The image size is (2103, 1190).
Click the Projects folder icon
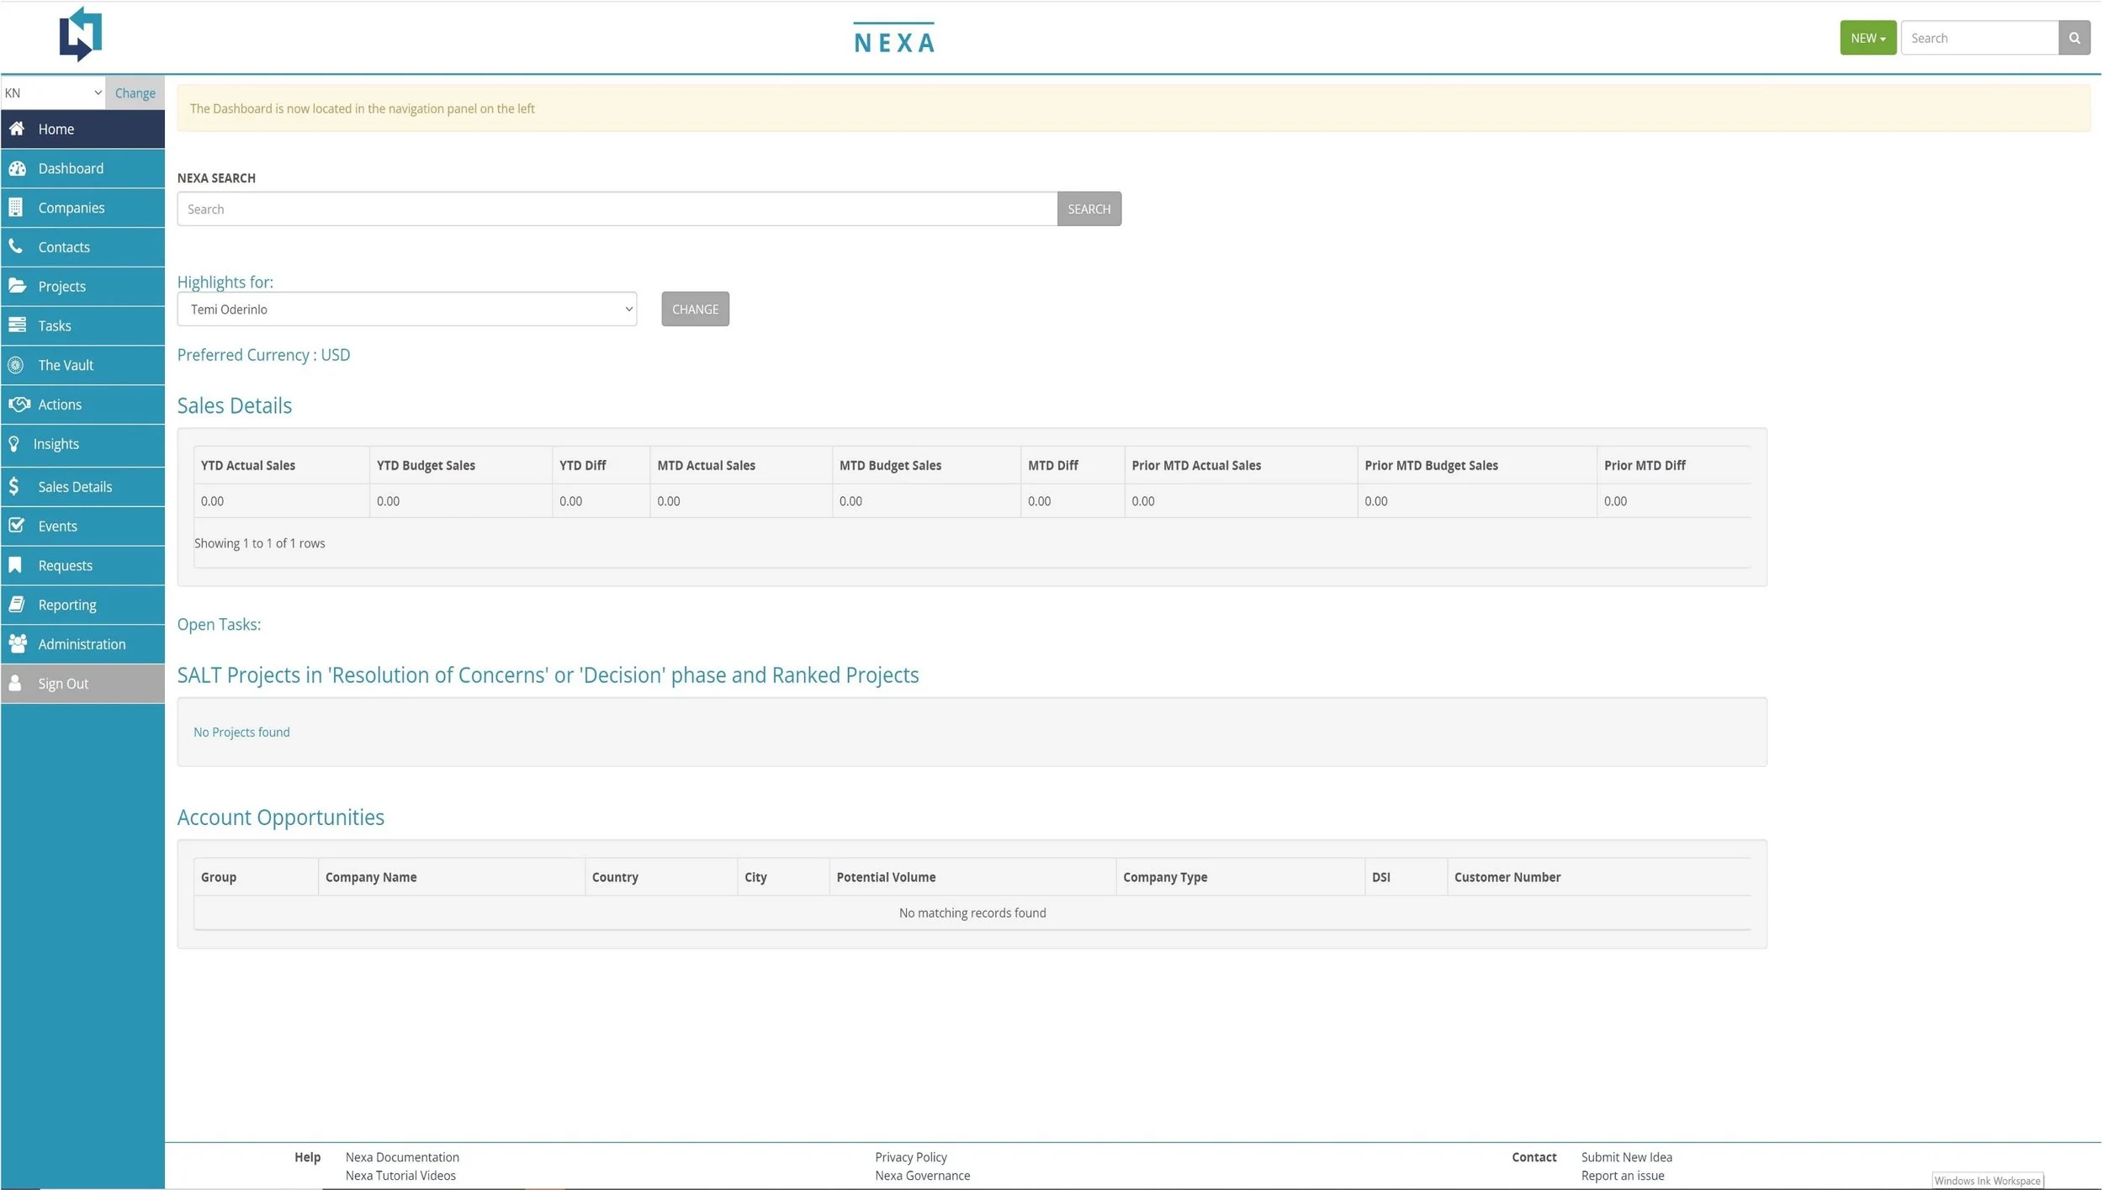(17, 286)
